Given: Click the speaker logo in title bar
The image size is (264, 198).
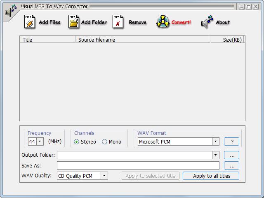Looking at the screenshot, I should tap(11, 10).
